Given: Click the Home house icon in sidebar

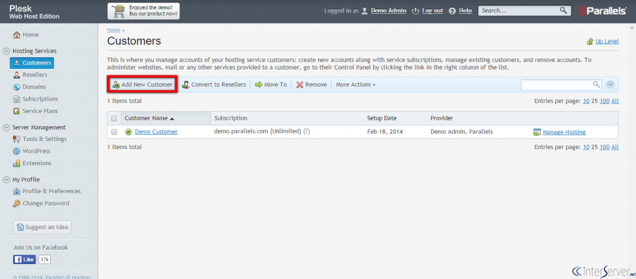Looking at the screenshot, I should 17,35.
